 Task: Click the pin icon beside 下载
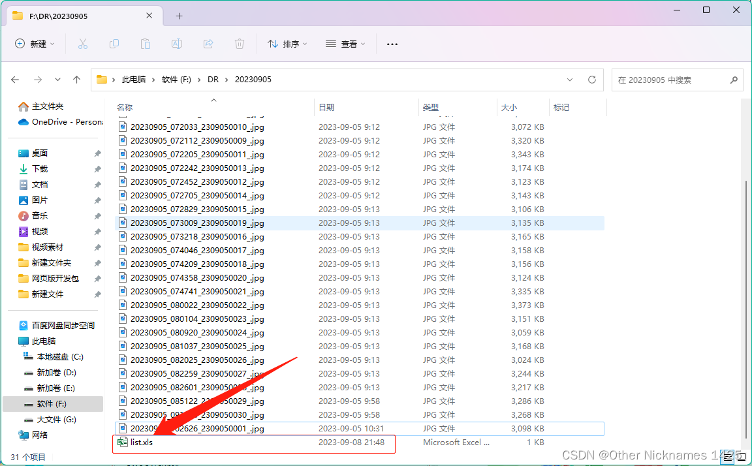98,169
